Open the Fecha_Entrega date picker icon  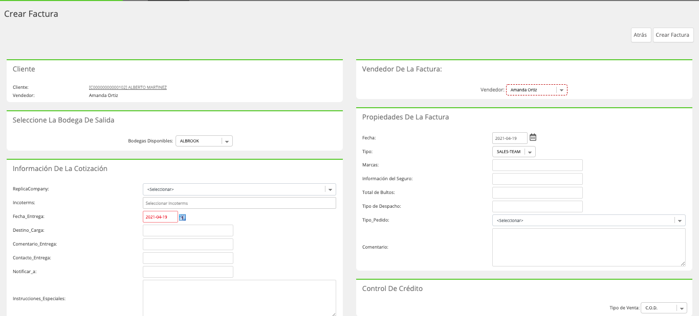tap(183, 217)
